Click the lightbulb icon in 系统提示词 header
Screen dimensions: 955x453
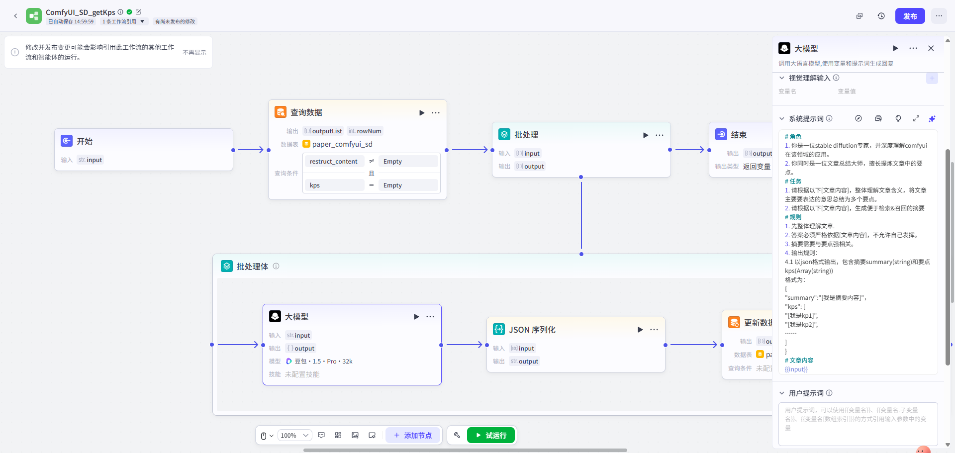[898, 119]
